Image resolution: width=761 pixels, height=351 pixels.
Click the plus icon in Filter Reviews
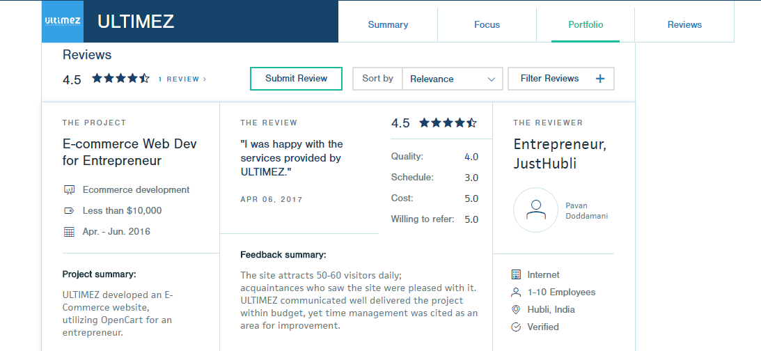click(x=600, y=79)
